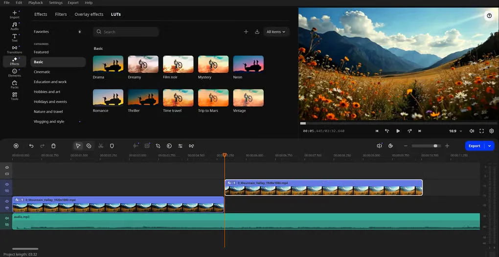Viewport: 499px width, 257px height.
Task: Click the record button on timeline toolbar
Action: pyautogui.click(x=16, y=146)
